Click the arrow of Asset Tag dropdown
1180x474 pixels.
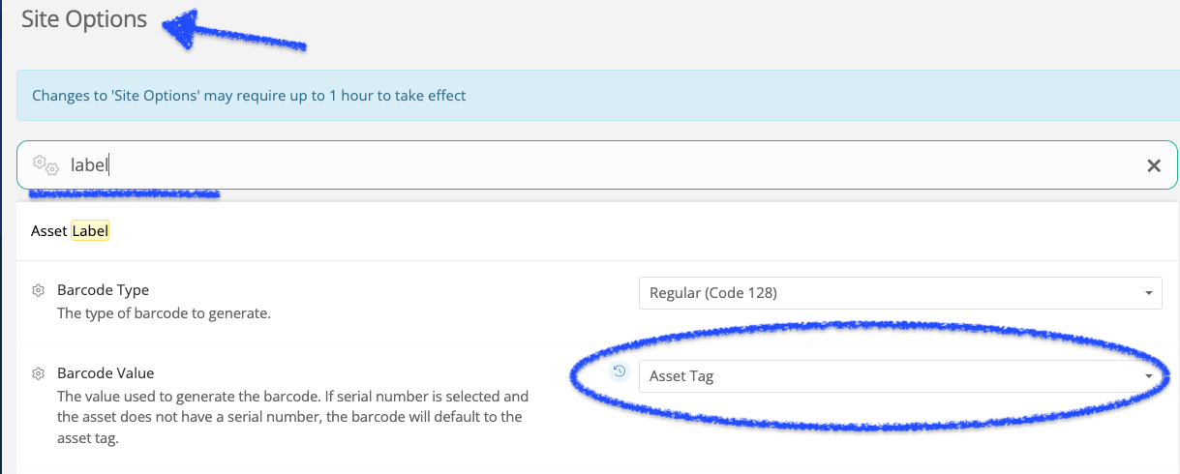point(1148,376)
